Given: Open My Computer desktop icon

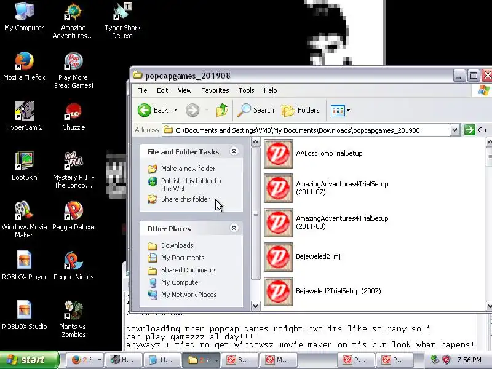Looking at the screenshot, I should click(24, 17).
